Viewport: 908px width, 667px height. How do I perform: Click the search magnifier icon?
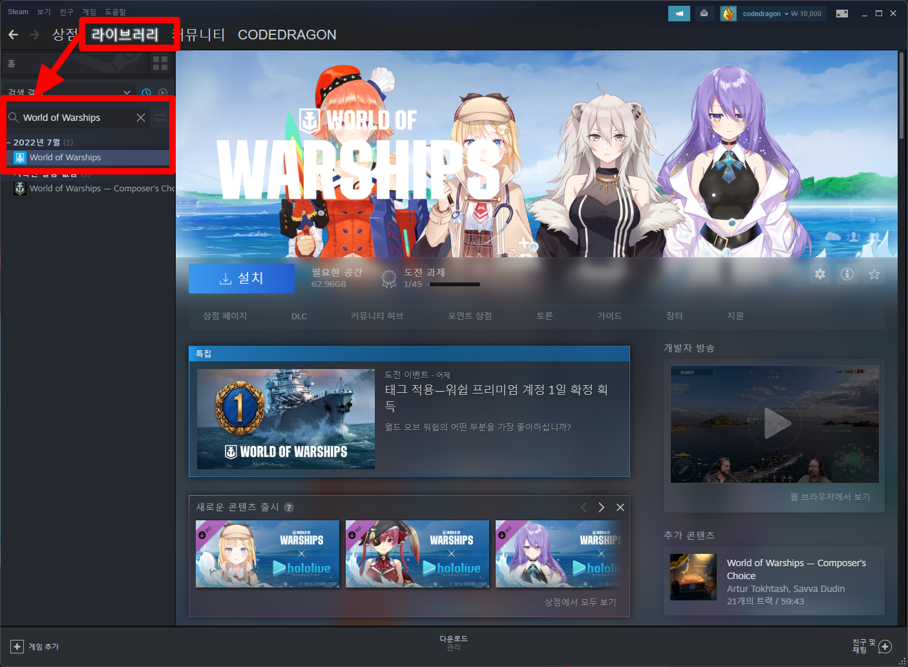coord(13,117)
